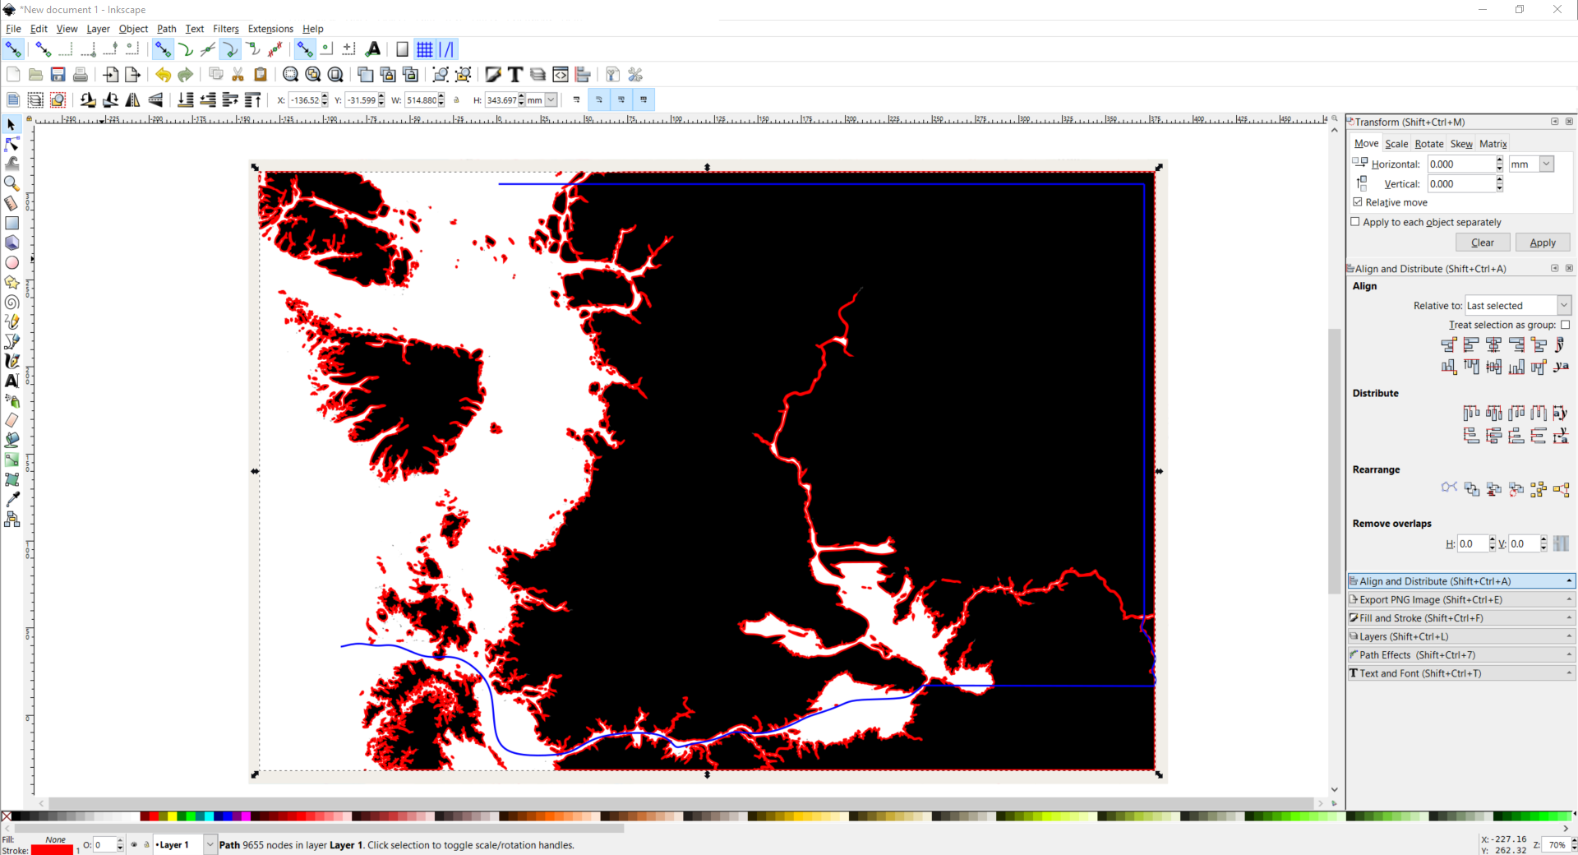Screen dimensions: 1578x855
Task: Switch to the Rotate tab
Action: tap(1429, 144)
